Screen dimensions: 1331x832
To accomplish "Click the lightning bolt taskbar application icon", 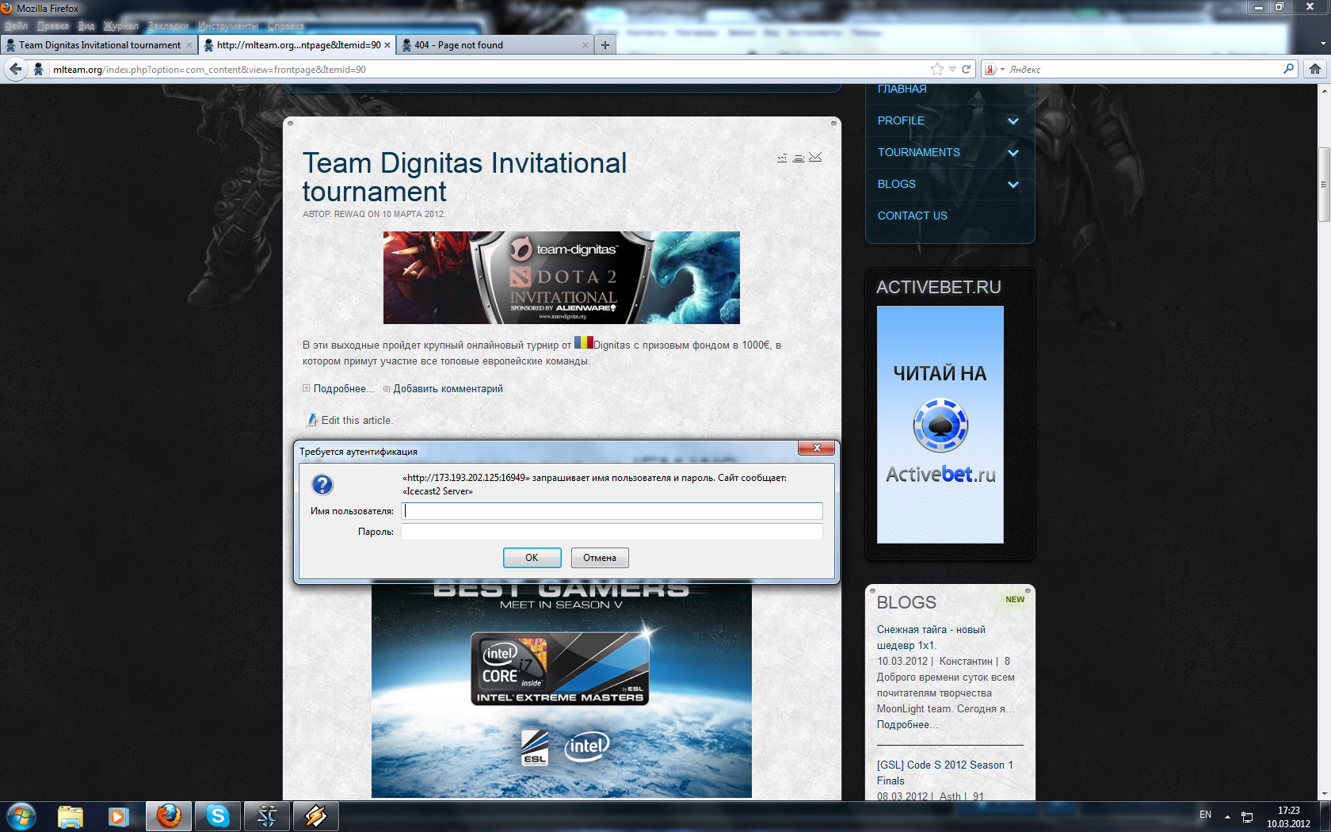I will pyautogui.click(x=316, y=816).
